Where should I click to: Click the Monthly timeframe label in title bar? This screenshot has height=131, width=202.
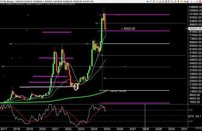click(x=10, y=1)
